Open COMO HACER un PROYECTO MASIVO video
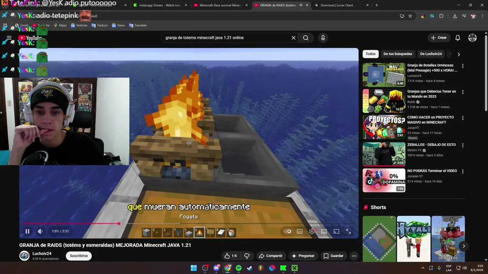 coord(384,127)
